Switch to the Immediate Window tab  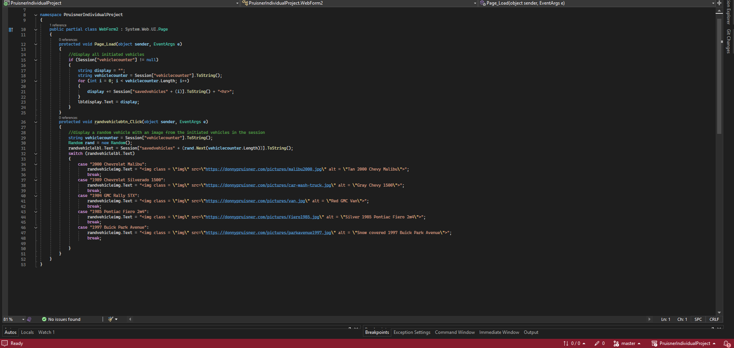(499, 332)
